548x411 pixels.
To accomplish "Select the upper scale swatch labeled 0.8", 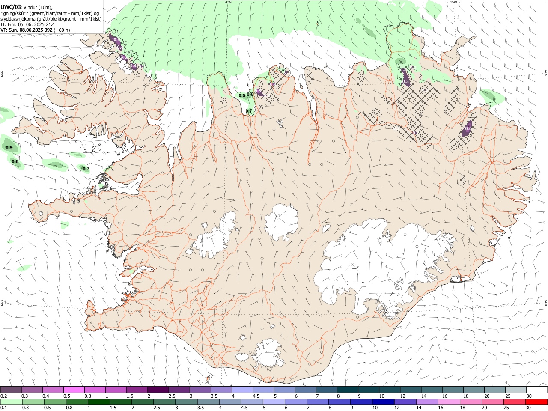I will 95,390.
